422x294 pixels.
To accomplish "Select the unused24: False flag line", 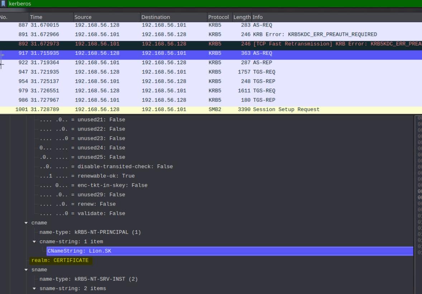I will point(82,148).
